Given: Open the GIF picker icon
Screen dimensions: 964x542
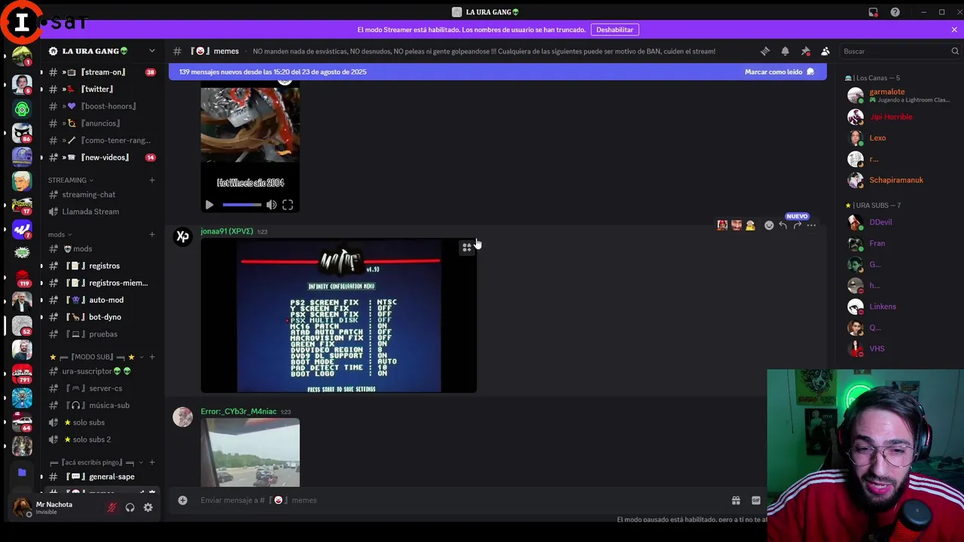Looking at the screenshot, I should pos(756,500).
